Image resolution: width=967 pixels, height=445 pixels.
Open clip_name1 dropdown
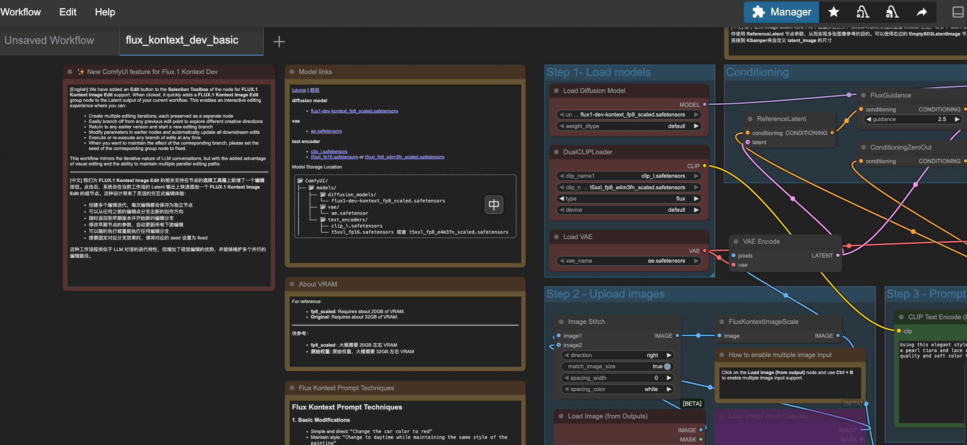[628, 176]
